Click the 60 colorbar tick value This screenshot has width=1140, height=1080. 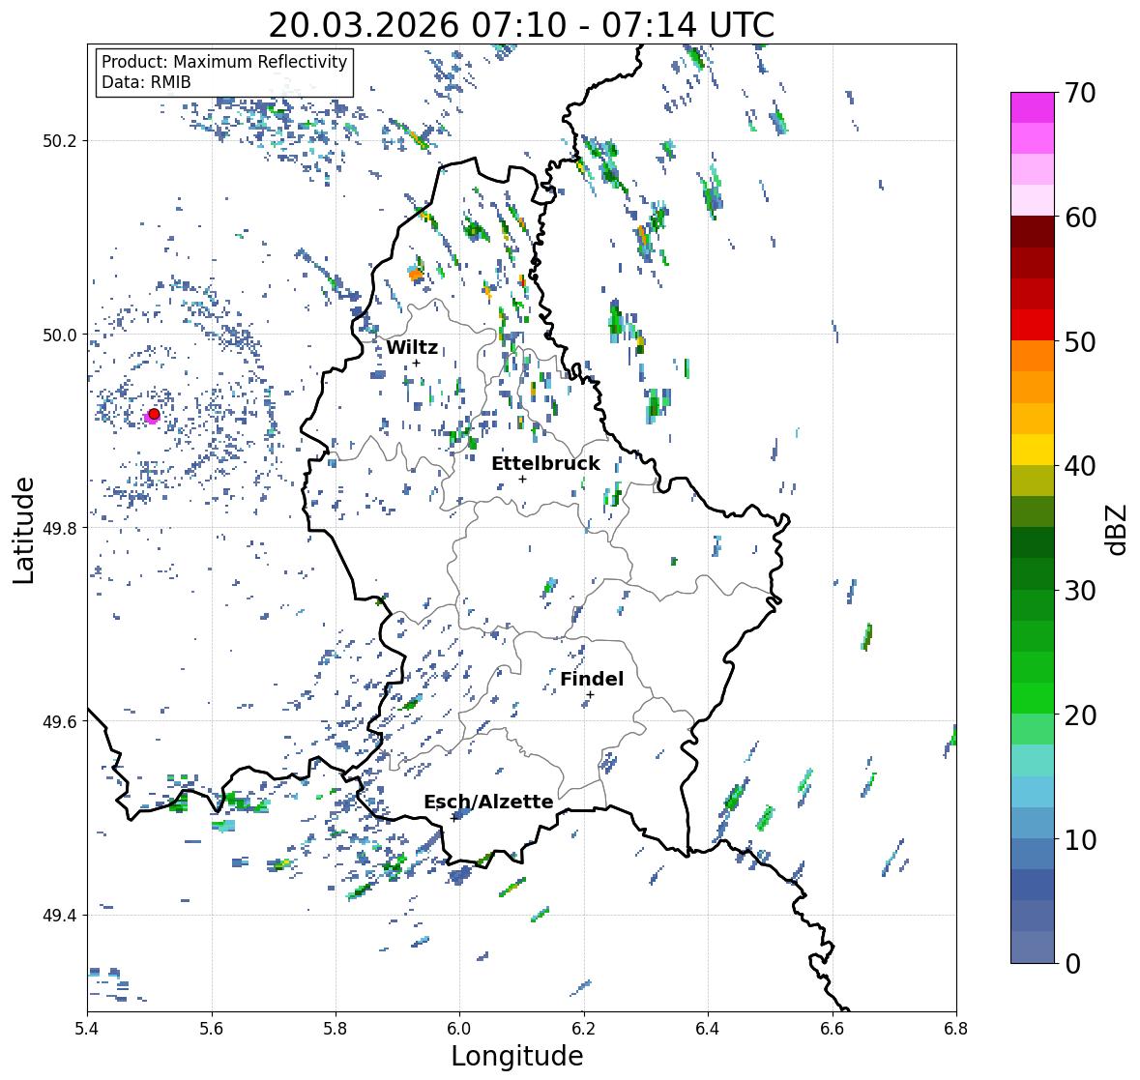click(x=1080, y=218)
